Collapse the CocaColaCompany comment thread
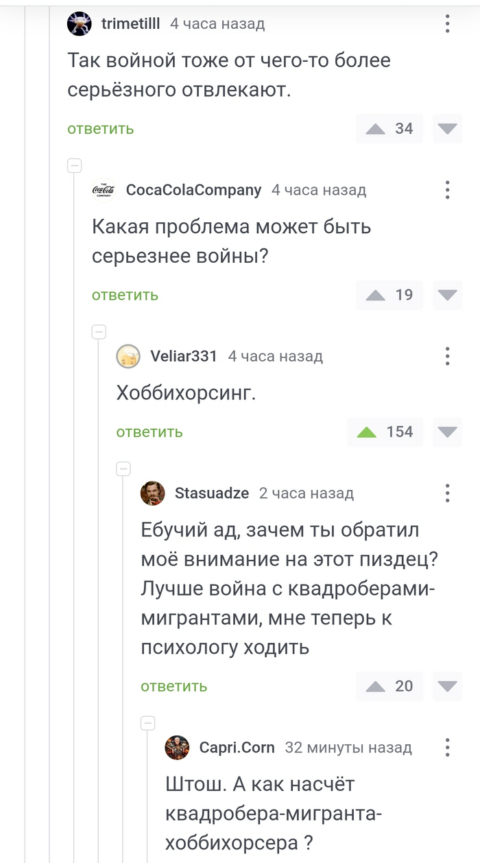This screenshot has width=480, height=863. coord(74,165)
